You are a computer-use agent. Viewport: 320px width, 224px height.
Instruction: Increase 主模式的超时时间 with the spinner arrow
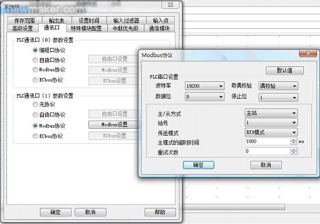294,140
